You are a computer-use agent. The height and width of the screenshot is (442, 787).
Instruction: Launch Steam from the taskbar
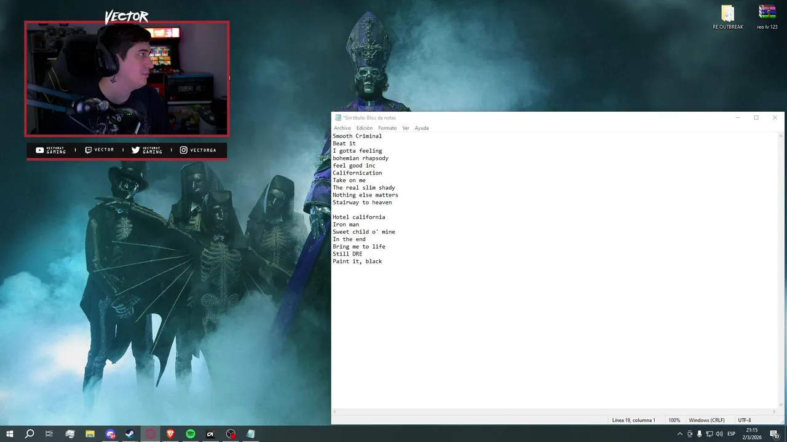(x=130, y=434)
